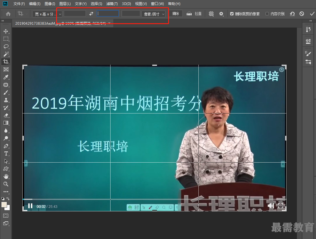Open the aspect ratio preset dropdown
316x239 pixels.
pos(47,14)
